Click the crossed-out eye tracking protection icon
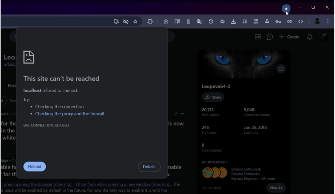335x194 pixels. (126, 21)
